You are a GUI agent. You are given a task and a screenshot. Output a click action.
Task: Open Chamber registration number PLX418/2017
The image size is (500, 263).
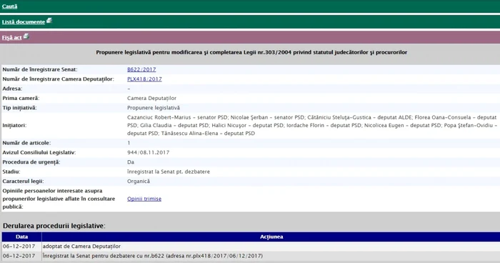(x=144, y=79)
